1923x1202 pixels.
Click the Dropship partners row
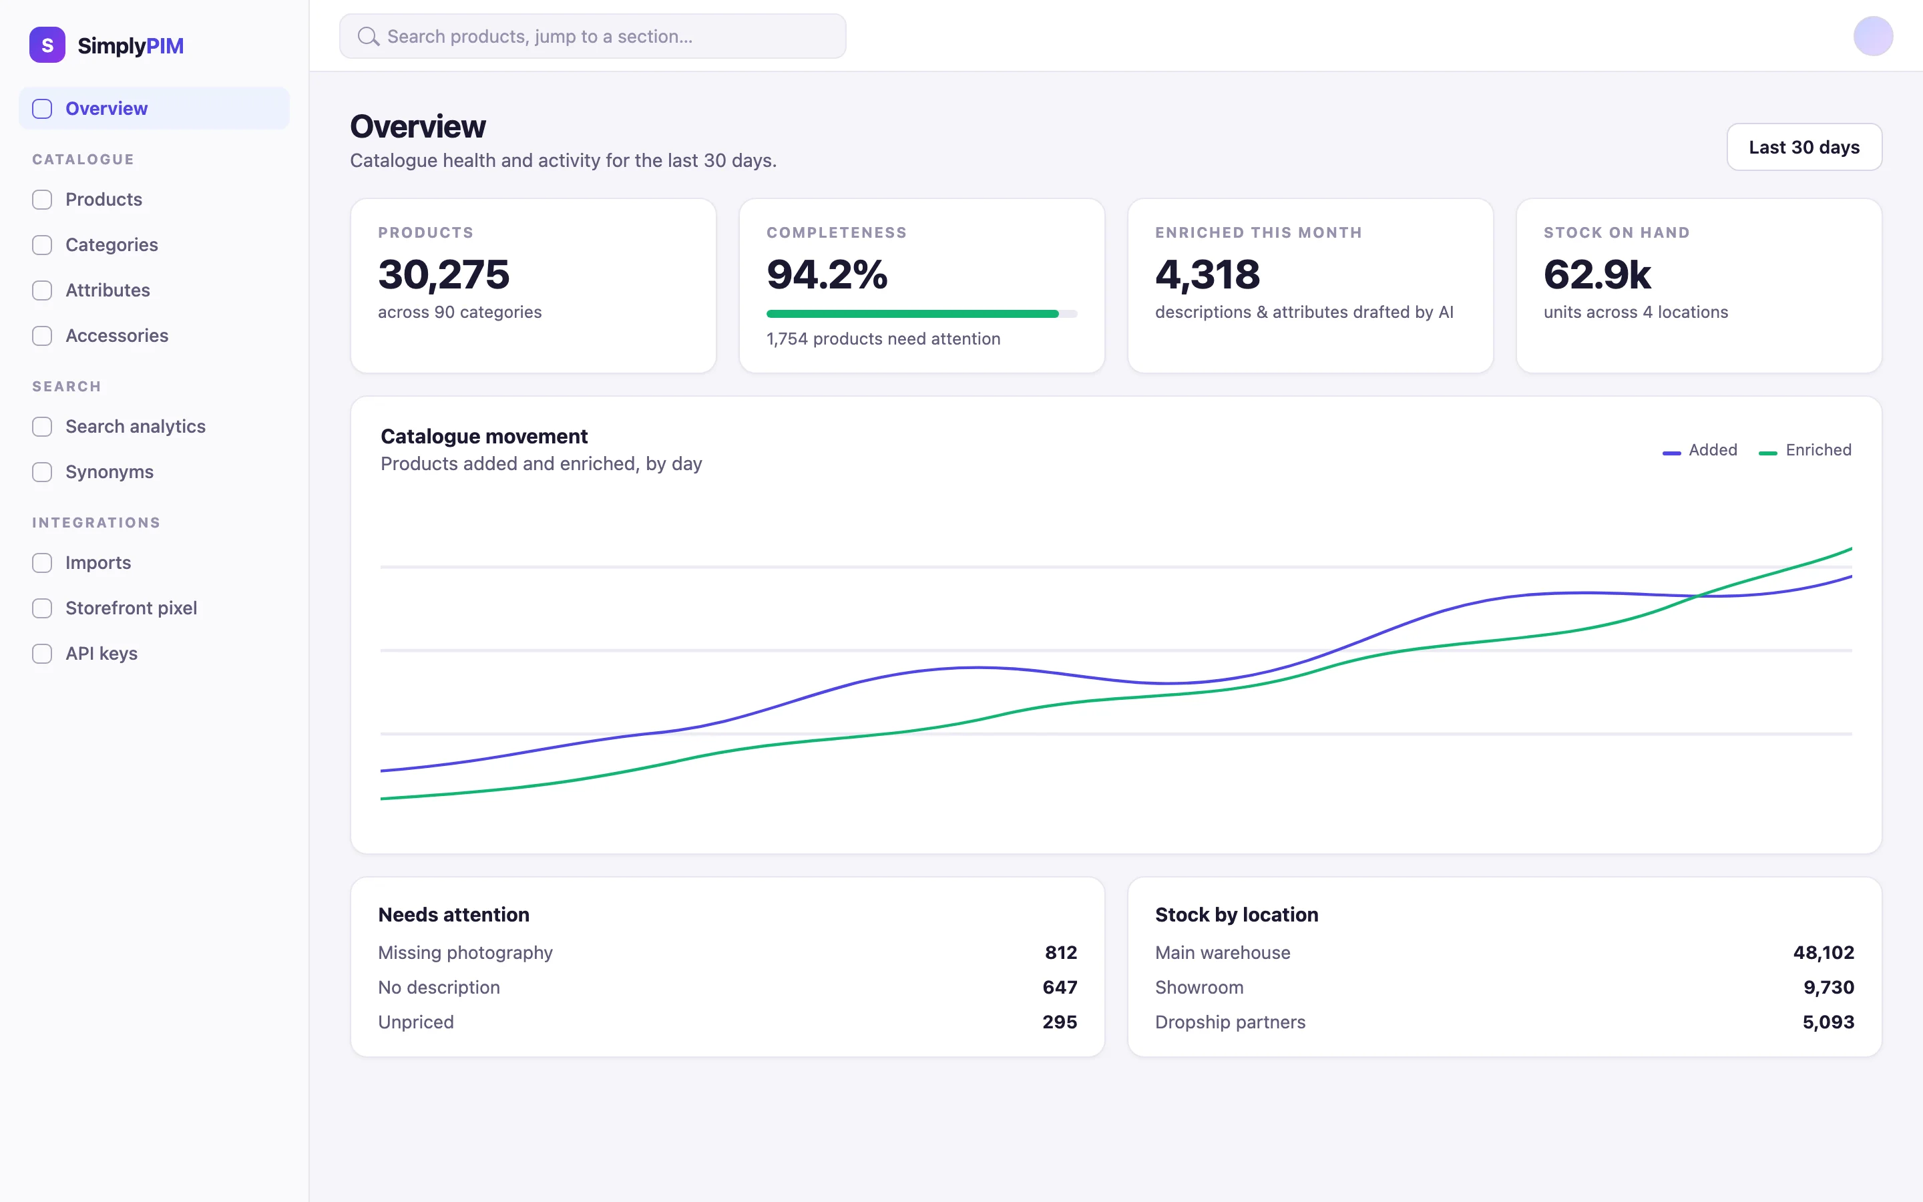tap(1504, 1022)
